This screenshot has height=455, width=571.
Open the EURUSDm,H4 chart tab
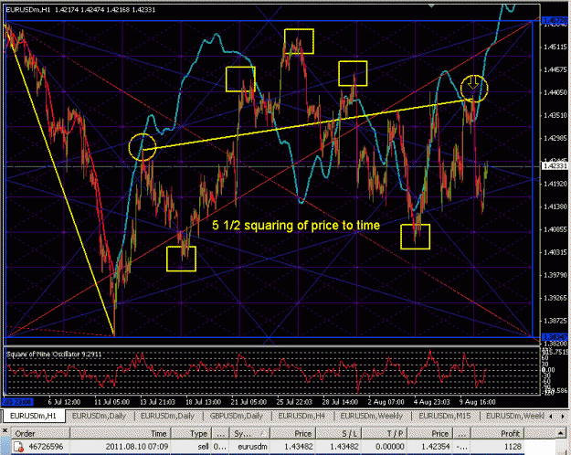point(301,416)
